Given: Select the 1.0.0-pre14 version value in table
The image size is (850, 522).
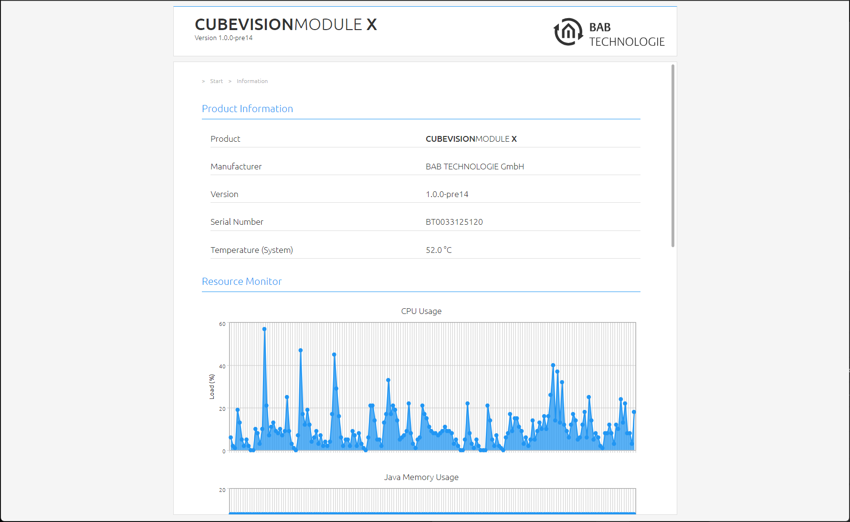Looking at the screenshot, I should click(447, 194).
